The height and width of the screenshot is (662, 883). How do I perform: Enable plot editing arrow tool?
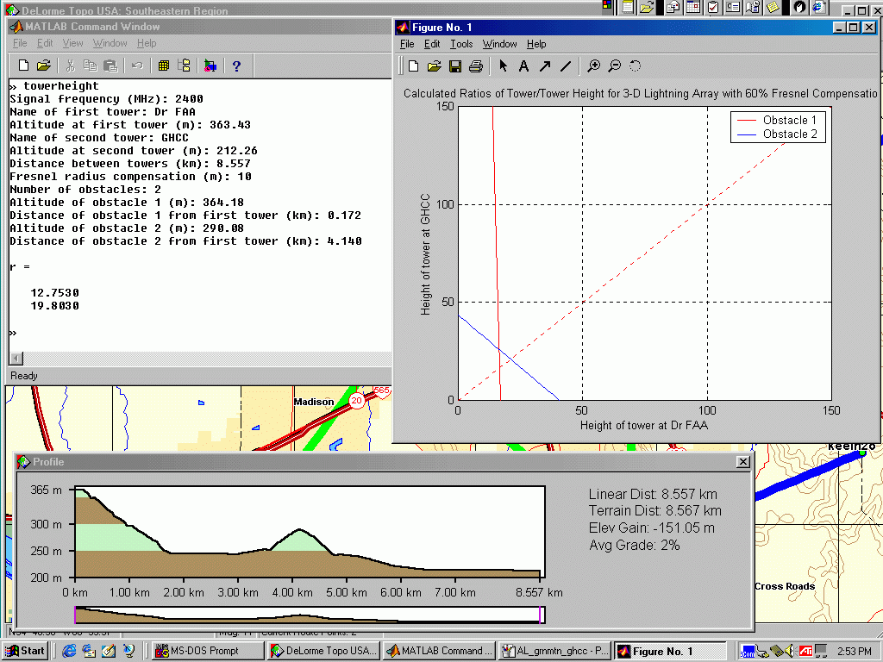tap(503, 66)
